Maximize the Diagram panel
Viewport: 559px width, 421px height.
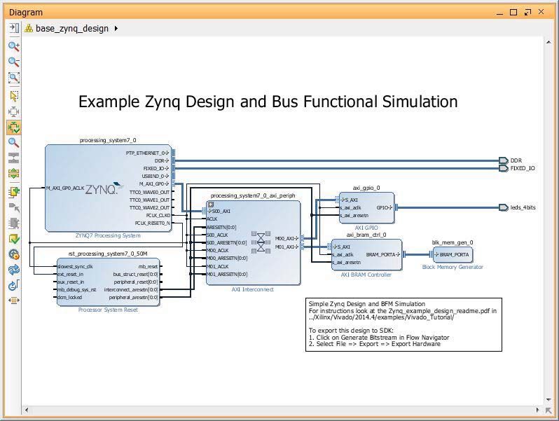coord(513,12)
